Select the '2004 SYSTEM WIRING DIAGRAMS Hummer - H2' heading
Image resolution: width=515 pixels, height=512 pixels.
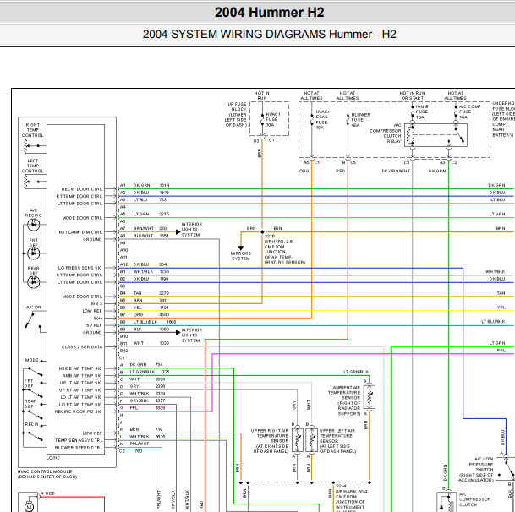[269, 34]
